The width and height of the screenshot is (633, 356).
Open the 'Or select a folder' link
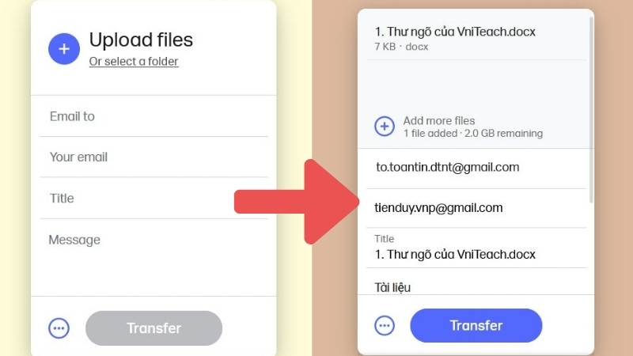pyautogui.click(x=134, y=62)
